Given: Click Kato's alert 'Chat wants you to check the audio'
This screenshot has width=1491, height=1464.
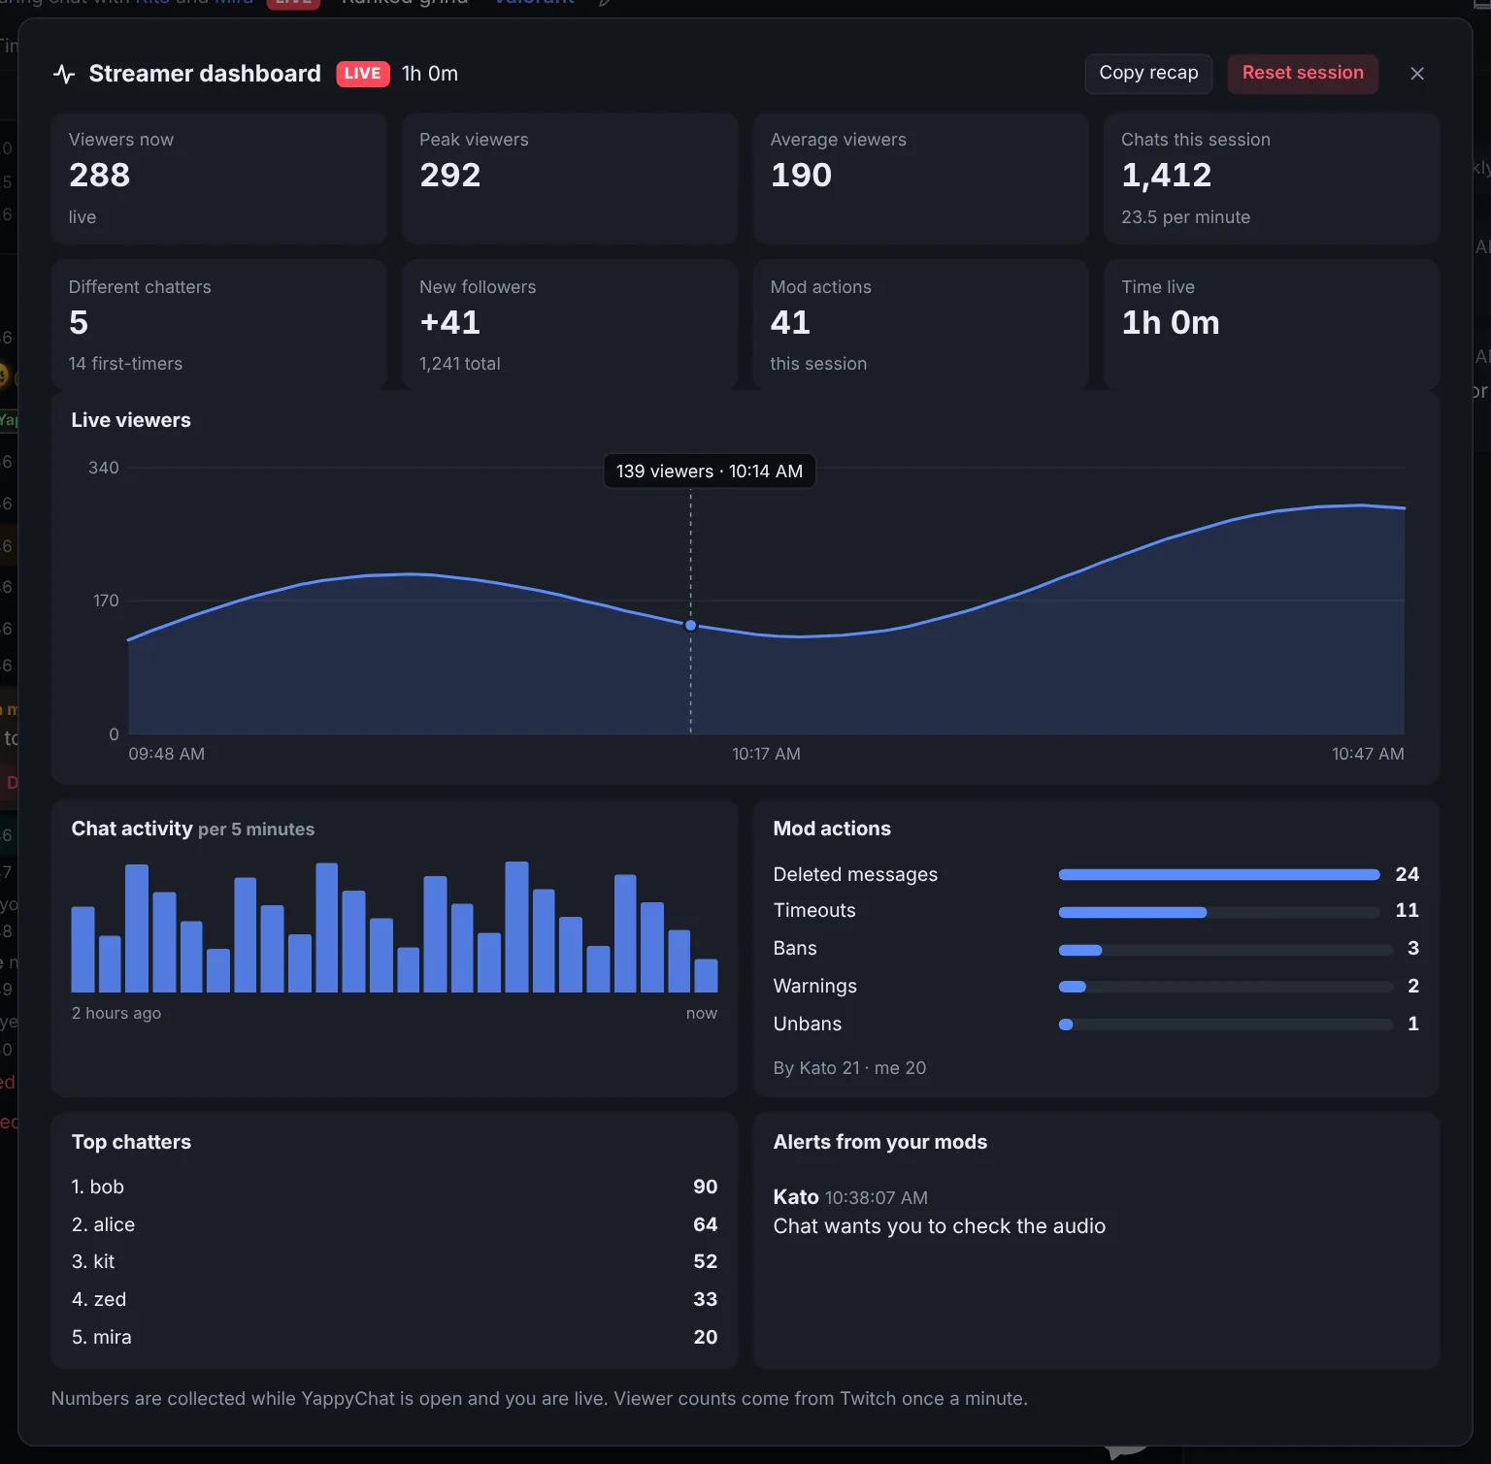Looking at the screenshot, I should tap(940, 1227).
